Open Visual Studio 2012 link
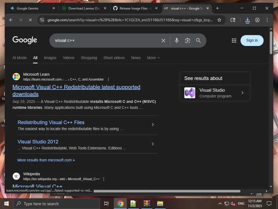This screenshot has width=278, height=209. [x=38, y=142]
